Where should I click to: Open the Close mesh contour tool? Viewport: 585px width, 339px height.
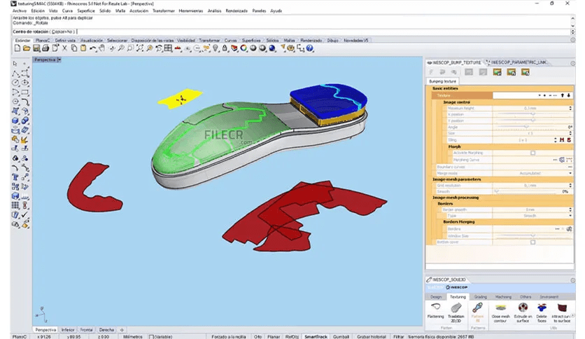500,308
